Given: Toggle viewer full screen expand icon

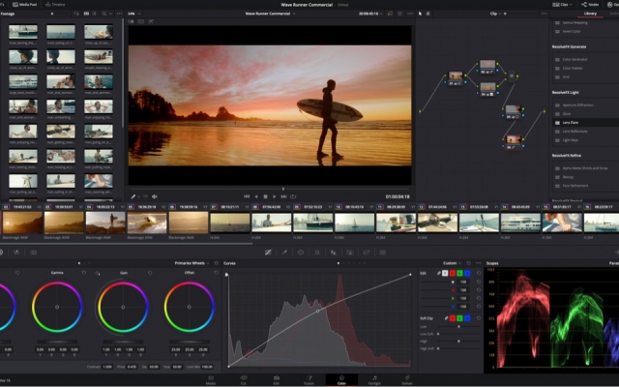Looking at the screenshot, I should pyautogui.click(x=399, y=14).
